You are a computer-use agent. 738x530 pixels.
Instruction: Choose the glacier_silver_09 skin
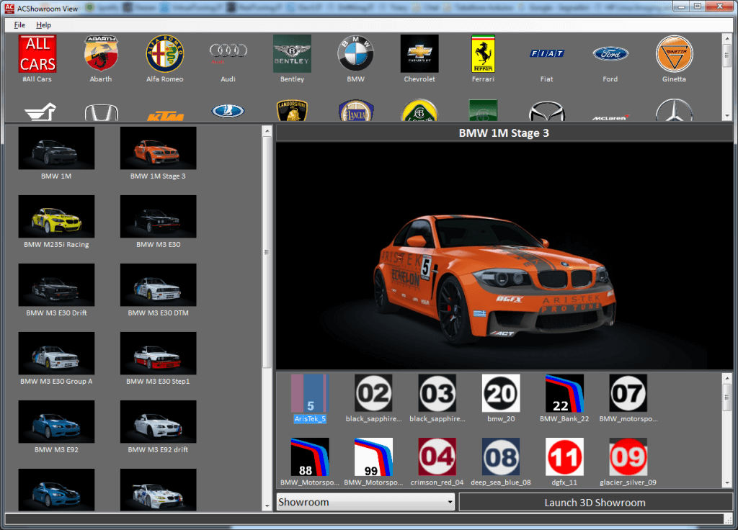[628, 457]
